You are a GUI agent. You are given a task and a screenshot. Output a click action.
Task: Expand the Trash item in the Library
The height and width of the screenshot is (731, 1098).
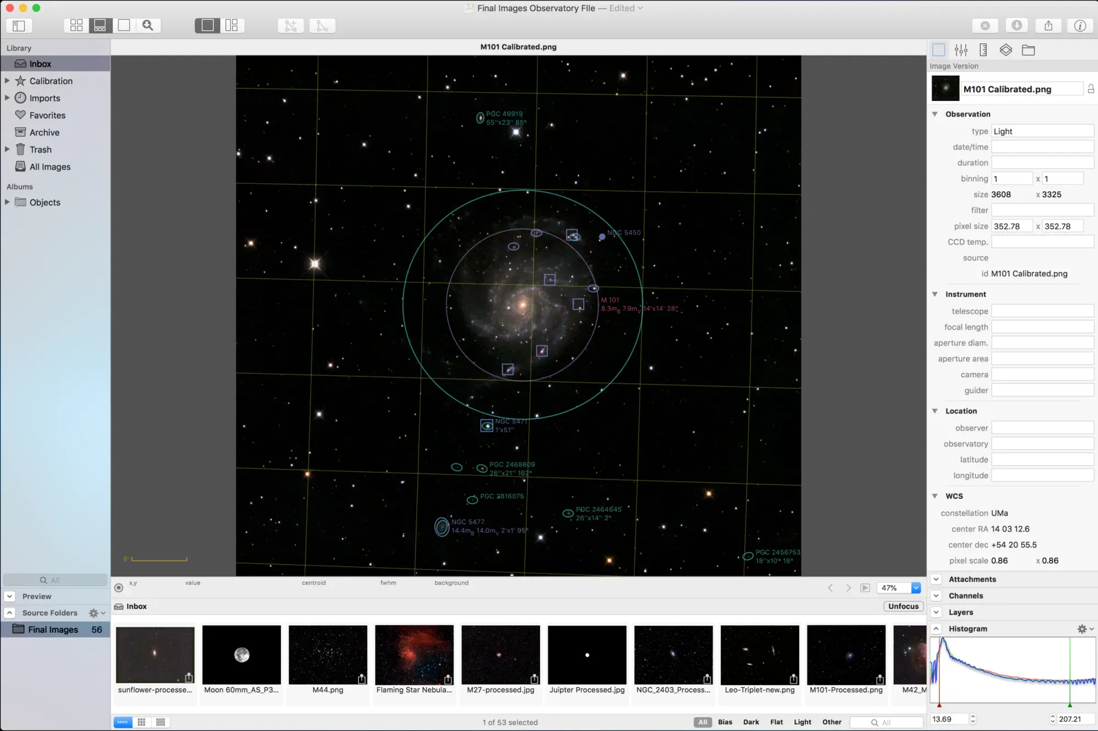pyautogui.click(x=7, y=149)
